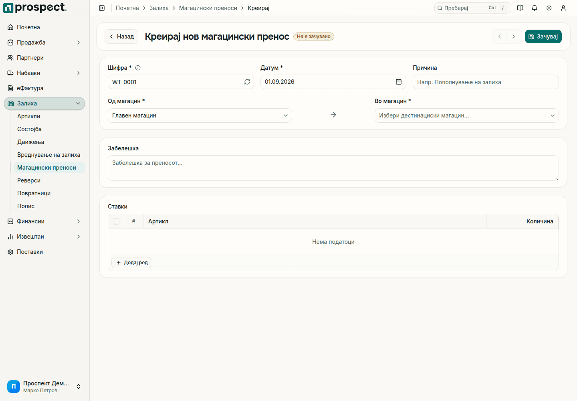Regenerate the WT-0001 code via refresh icon

point(247,82)
